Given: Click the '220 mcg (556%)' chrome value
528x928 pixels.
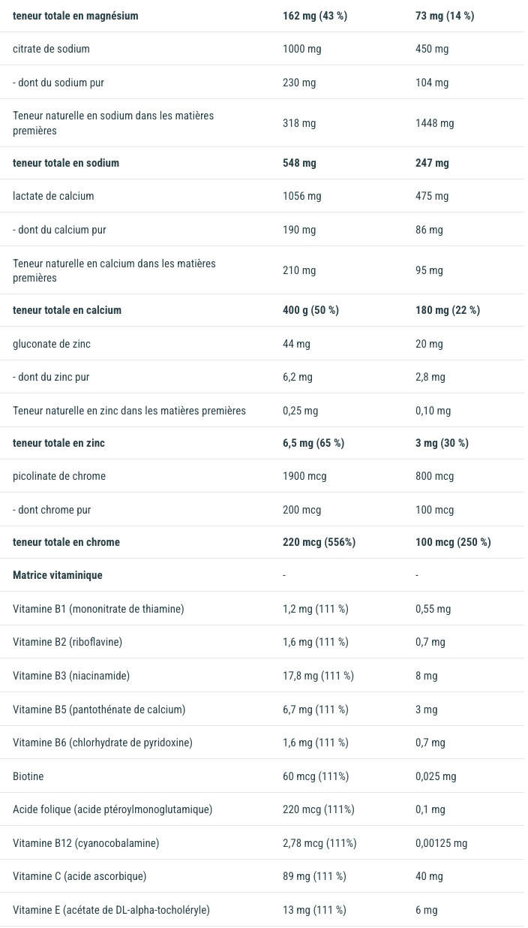Looking at the screenshot, I should click(319, 542).
